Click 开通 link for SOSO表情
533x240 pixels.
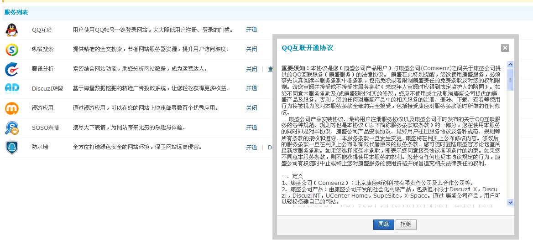click(251, 128)
